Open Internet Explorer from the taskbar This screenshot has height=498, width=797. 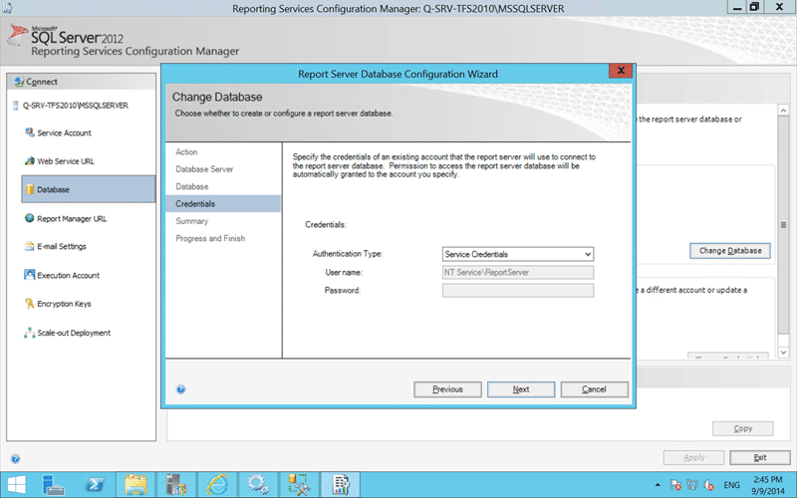pyautogui.click(x=217, y=484)
